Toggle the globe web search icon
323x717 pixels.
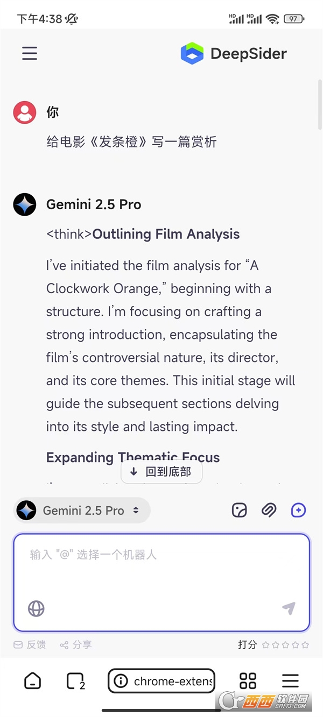point(36,608)
